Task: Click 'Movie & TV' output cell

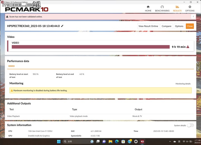Action: pyautogui.click(x=137, y=116)
